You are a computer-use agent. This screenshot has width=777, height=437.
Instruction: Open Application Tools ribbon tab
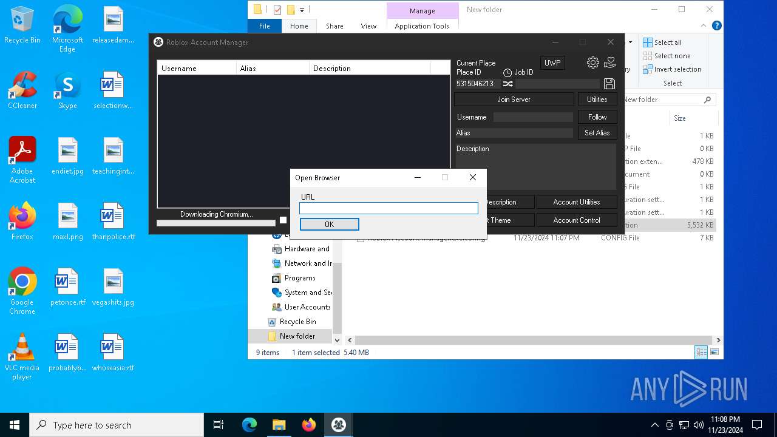pos(422,26)
